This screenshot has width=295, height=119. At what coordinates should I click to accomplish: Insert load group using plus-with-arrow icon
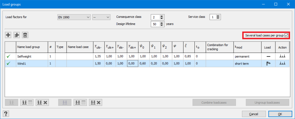pyautogui.click(x=17, y=35)
